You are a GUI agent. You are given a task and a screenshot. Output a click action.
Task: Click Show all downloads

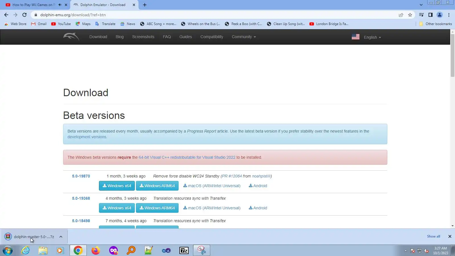point(433,236)
